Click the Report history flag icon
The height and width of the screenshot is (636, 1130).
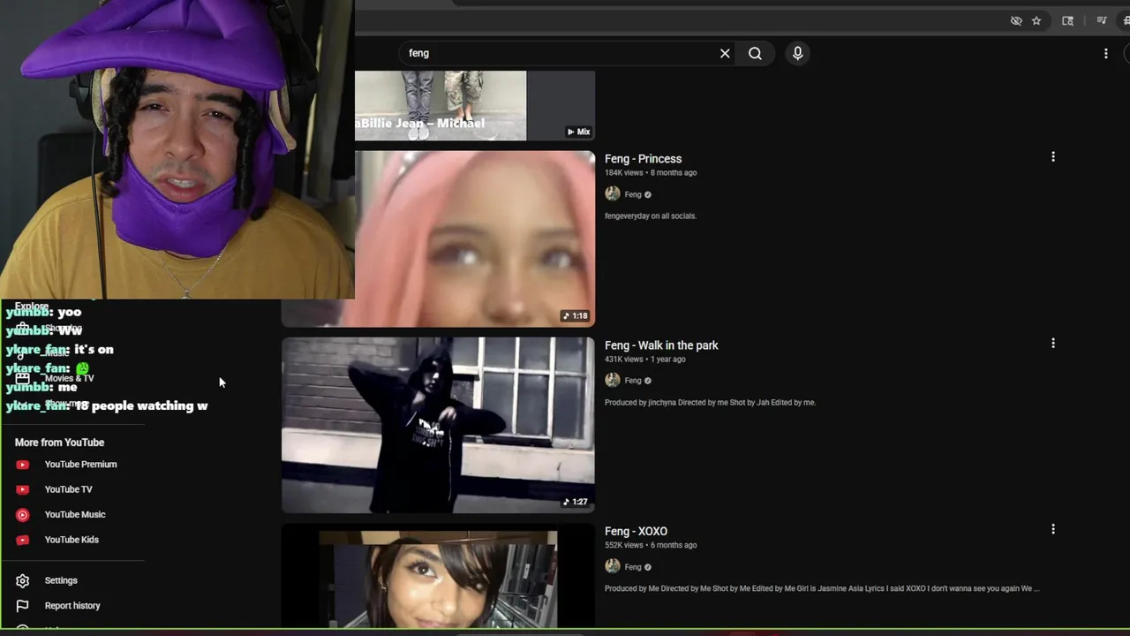23,606
